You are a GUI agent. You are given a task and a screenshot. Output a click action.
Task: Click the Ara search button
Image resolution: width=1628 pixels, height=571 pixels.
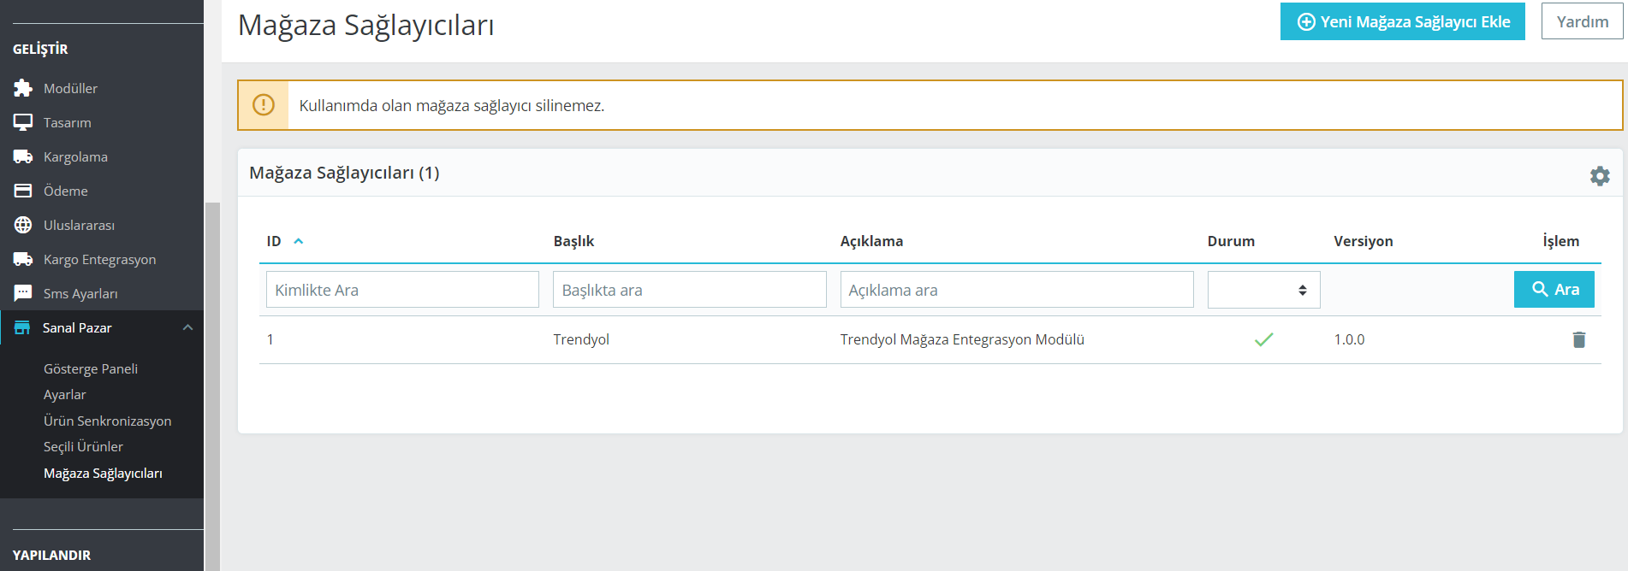point(1554,289)
